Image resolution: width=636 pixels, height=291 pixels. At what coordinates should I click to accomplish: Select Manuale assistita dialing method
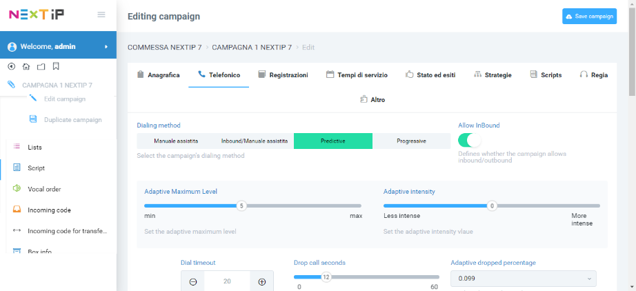175,141
